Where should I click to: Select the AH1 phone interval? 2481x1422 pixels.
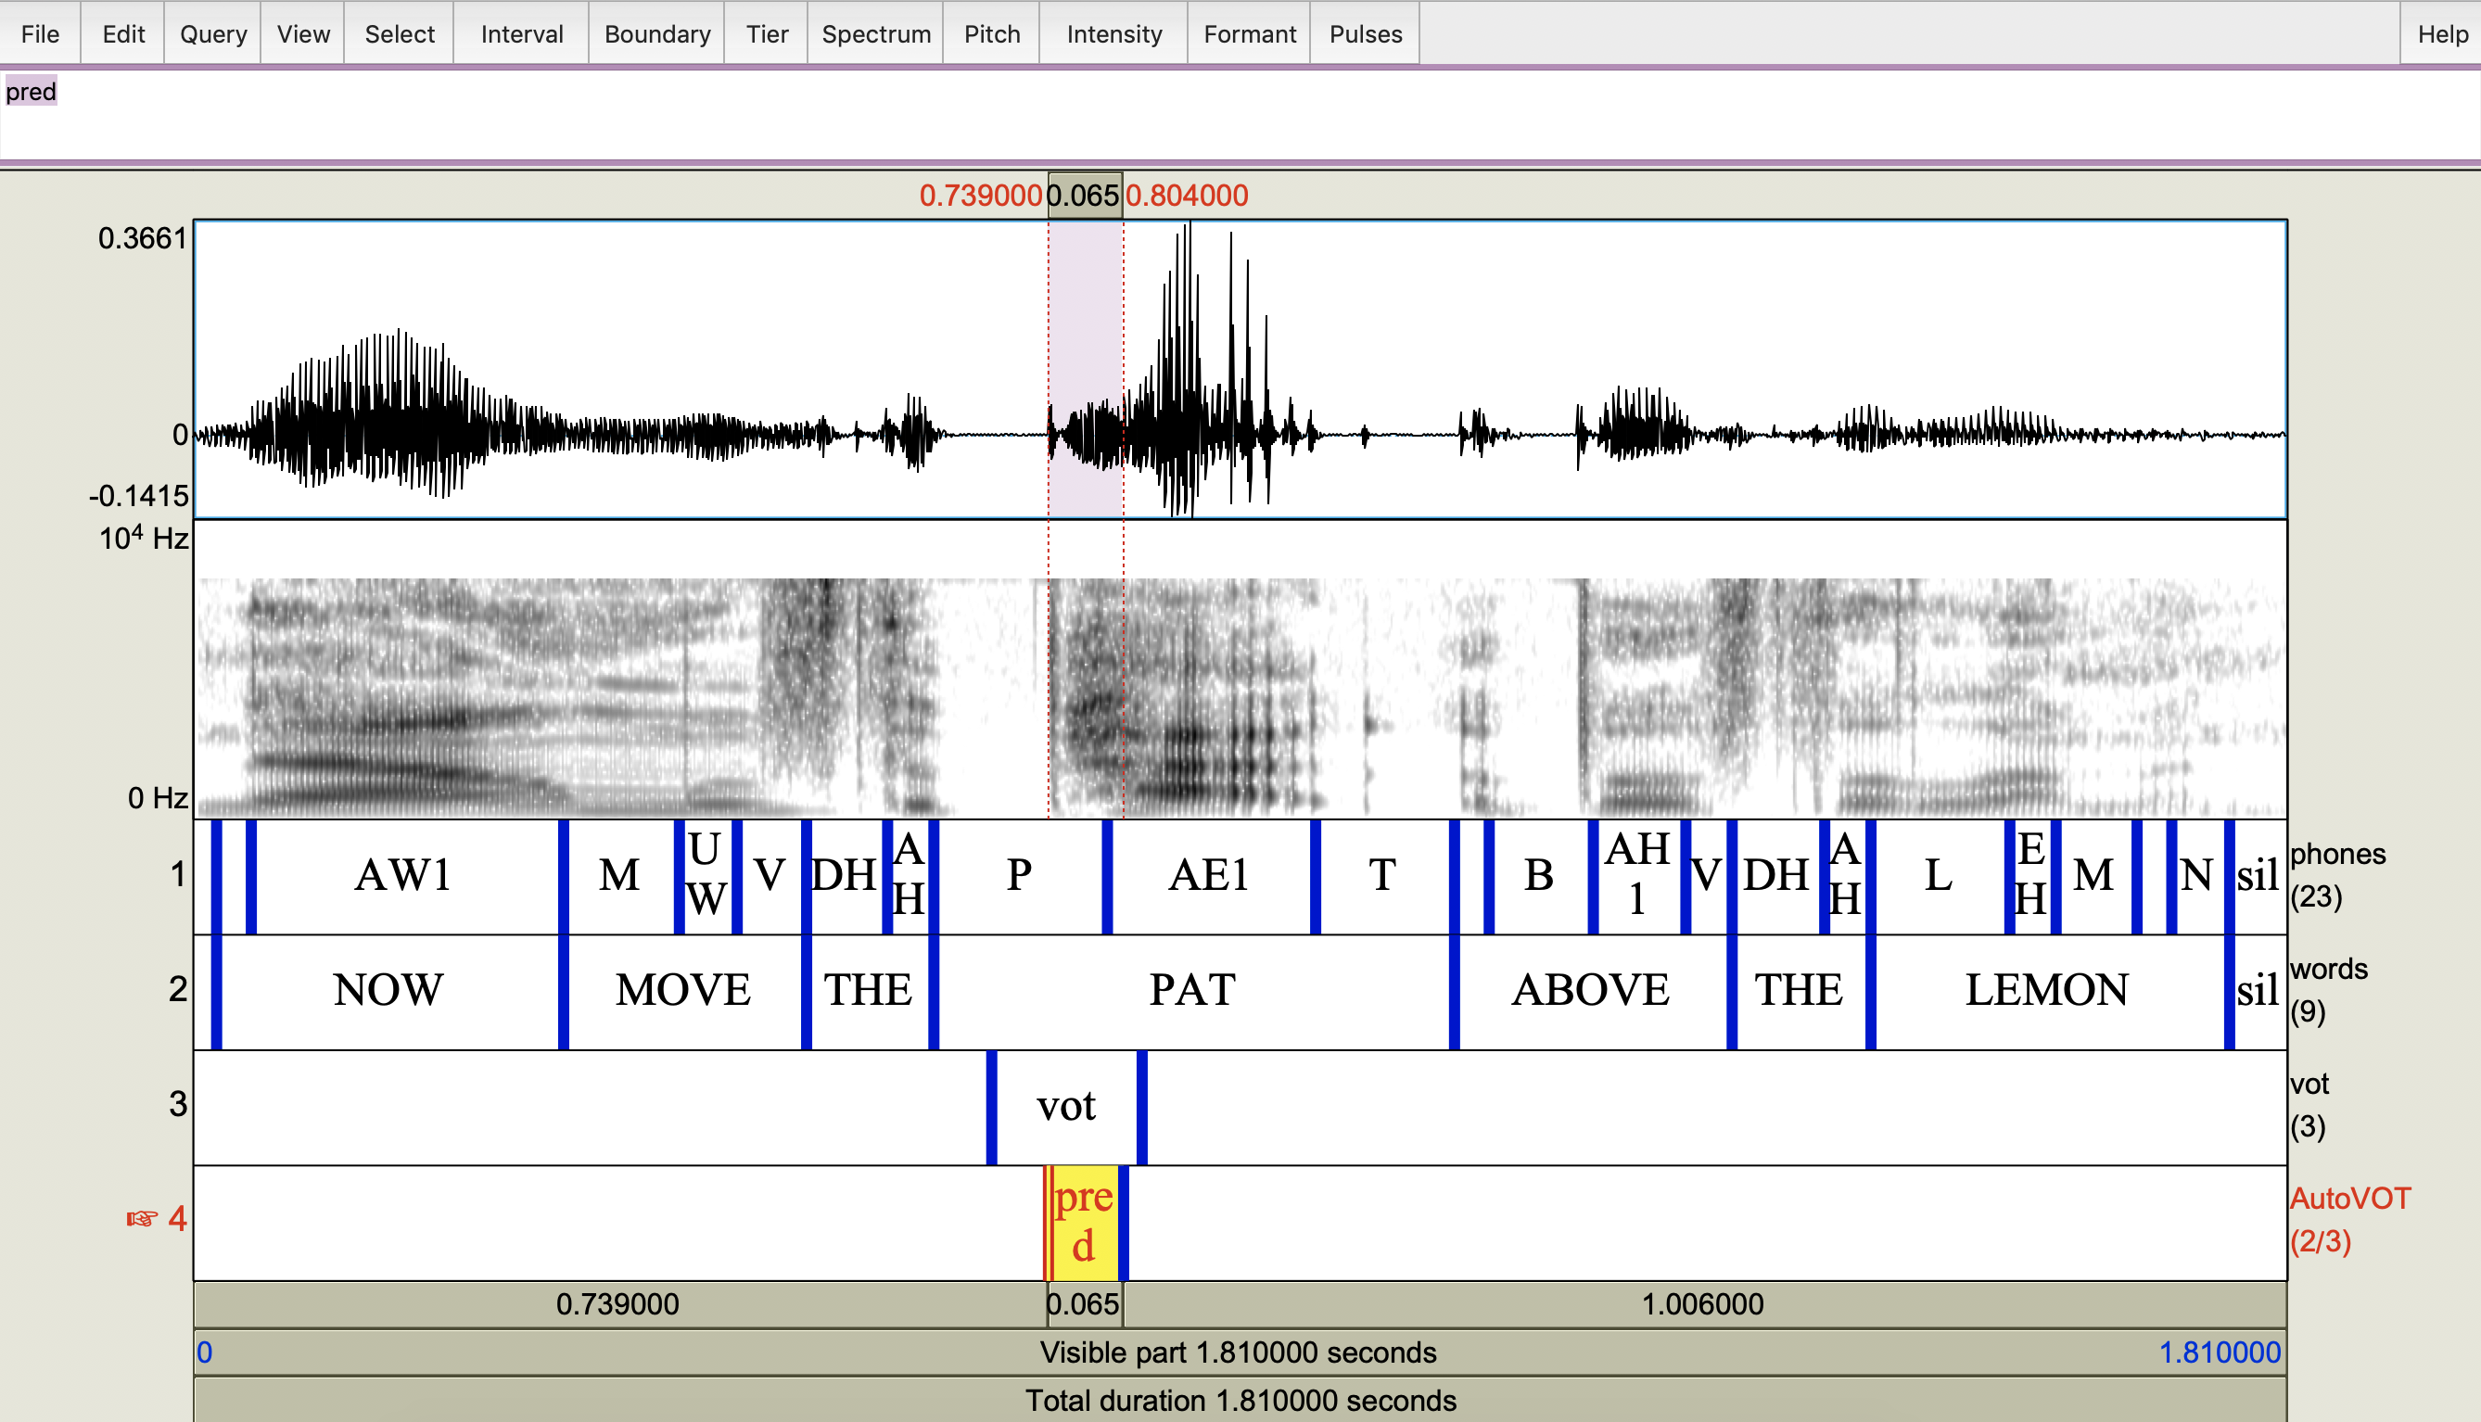tap(1638, 876)
